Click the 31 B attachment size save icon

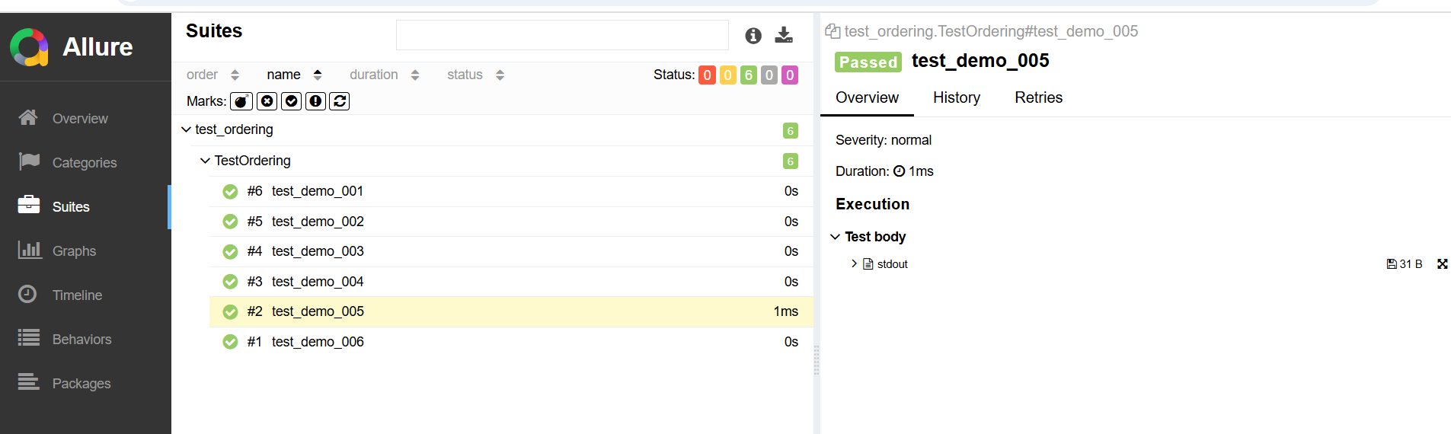(1392, 264)
